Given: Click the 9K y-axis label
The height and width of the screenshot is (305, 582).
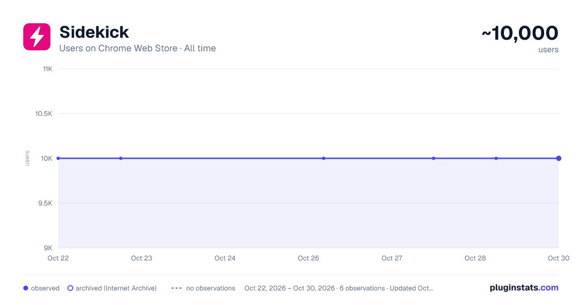Looking at the screenshot, I should pos(48,248).
